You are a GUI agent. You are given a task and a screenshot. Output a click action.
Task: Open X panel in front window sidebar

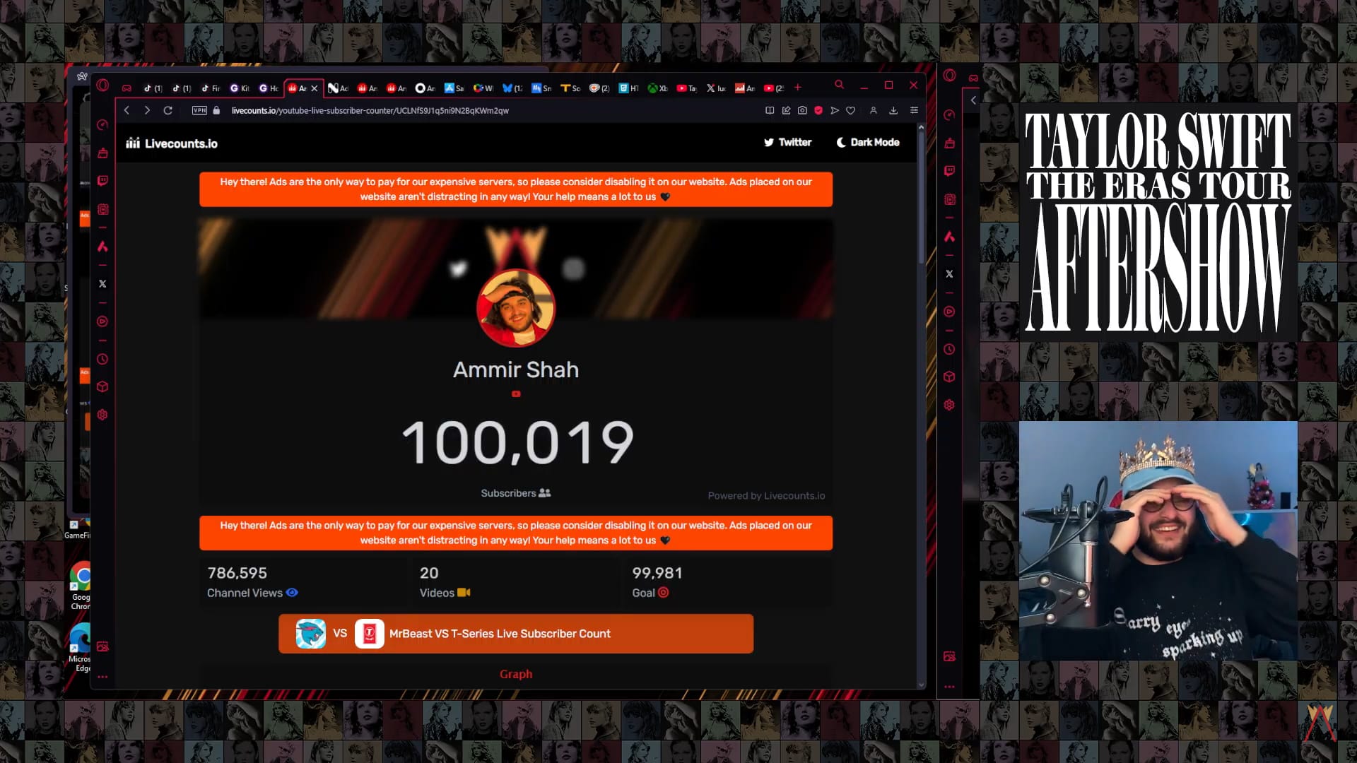(102, 284)
